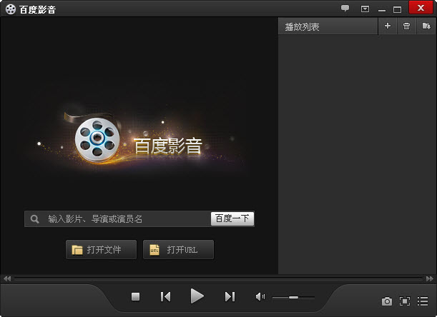
Task: Skip to the next track
Action: [230, 296]
